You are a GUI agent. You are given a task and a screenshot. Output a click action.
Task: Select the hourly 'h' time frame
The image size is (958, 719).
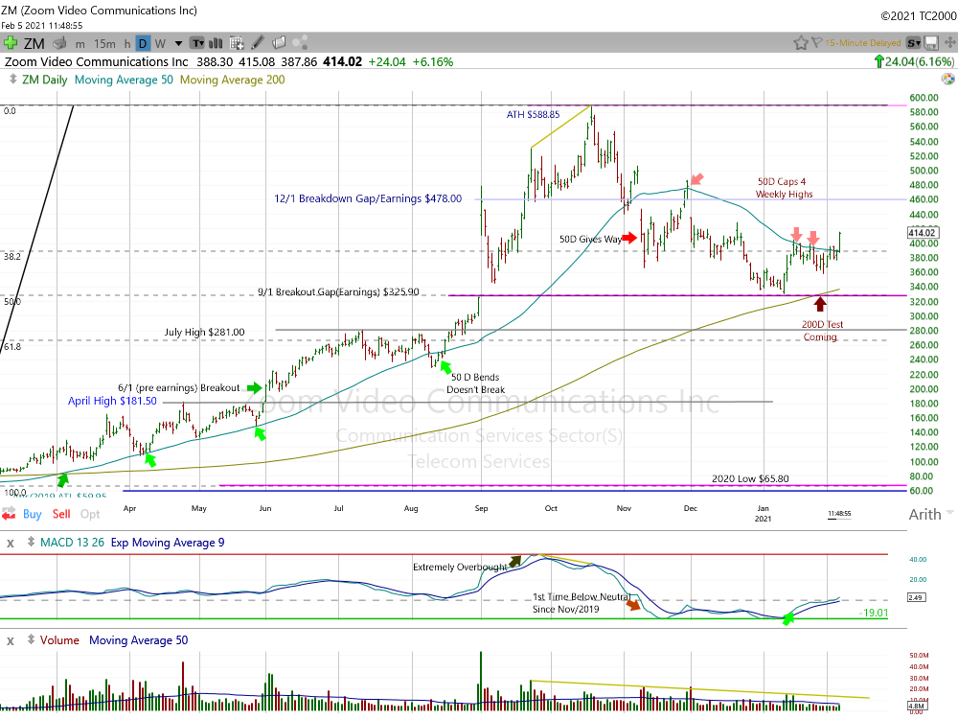pyautogui.click(x=127, y=43)
